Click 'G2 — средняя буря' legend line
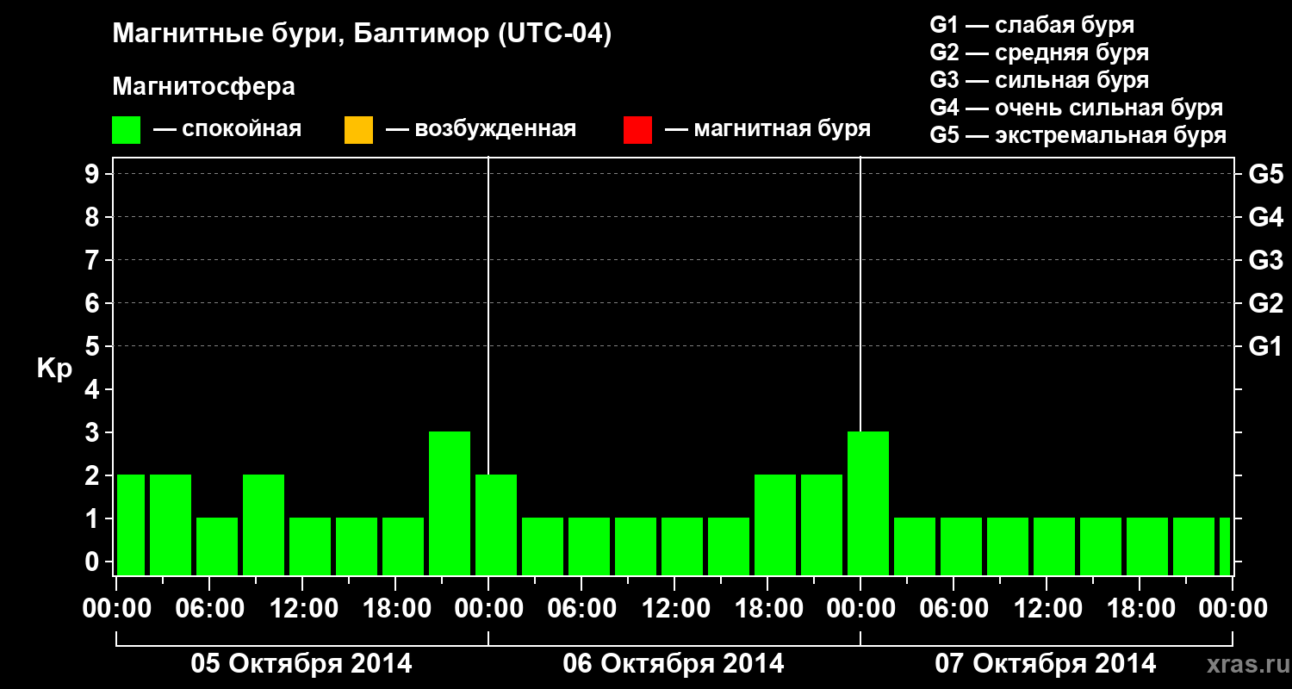 (1039, 53)
